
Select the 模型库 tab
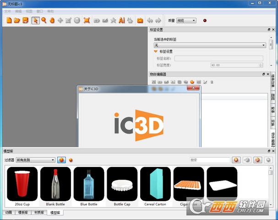coord(55,213)
